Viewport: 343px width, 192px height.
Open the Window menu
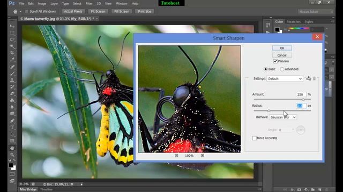pos(122,4)
